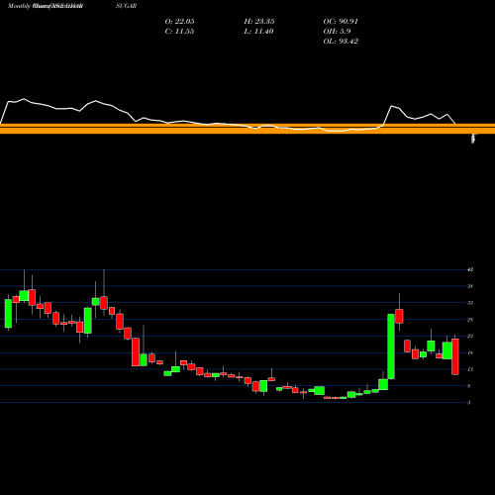Select the high value H: 23.35
The height and width of the screenshot is (495, 495).
click(259, 22)
